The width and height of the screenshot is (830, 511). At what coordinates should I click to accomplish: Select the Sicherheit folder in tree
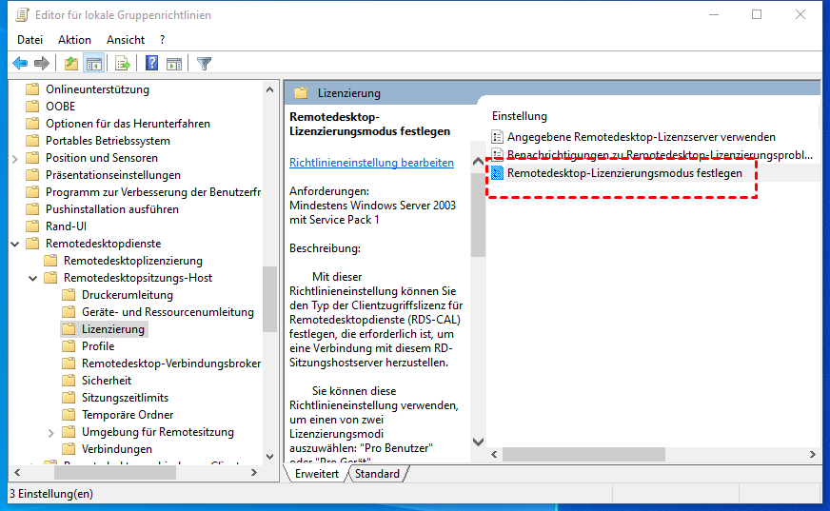107,381
